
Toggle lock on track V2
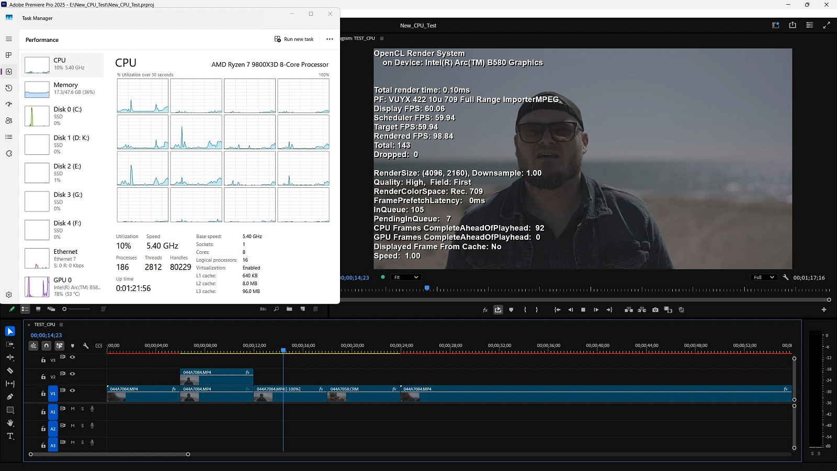tap(43, 377)
